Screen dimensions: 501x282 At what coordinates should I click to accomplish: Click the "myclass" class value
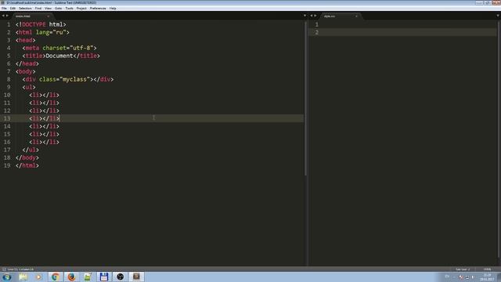[x=75, y=79]
